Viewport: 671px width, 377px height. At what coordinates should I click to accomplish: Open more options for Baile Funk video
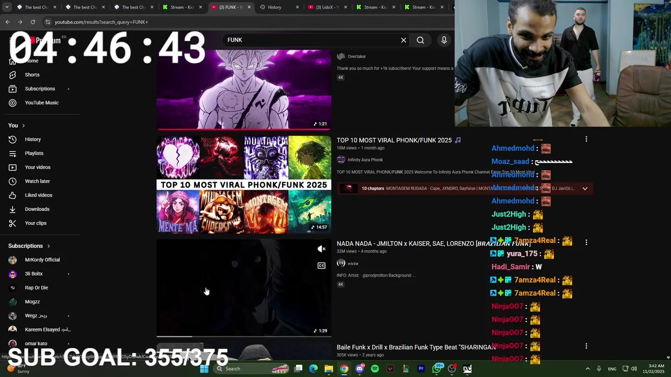click(x=586, y=346)
